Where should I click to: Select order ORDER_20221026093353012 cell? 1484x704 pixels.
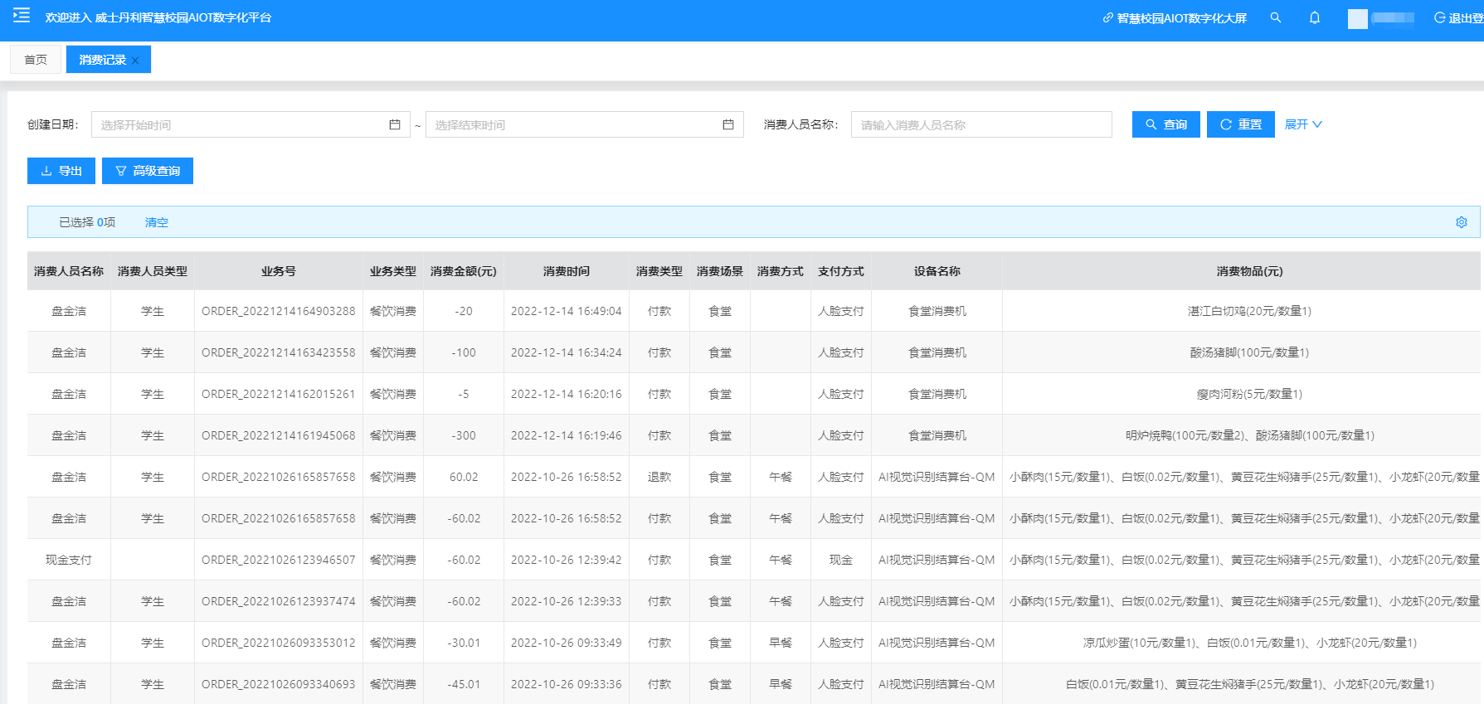tap(279, 643)
